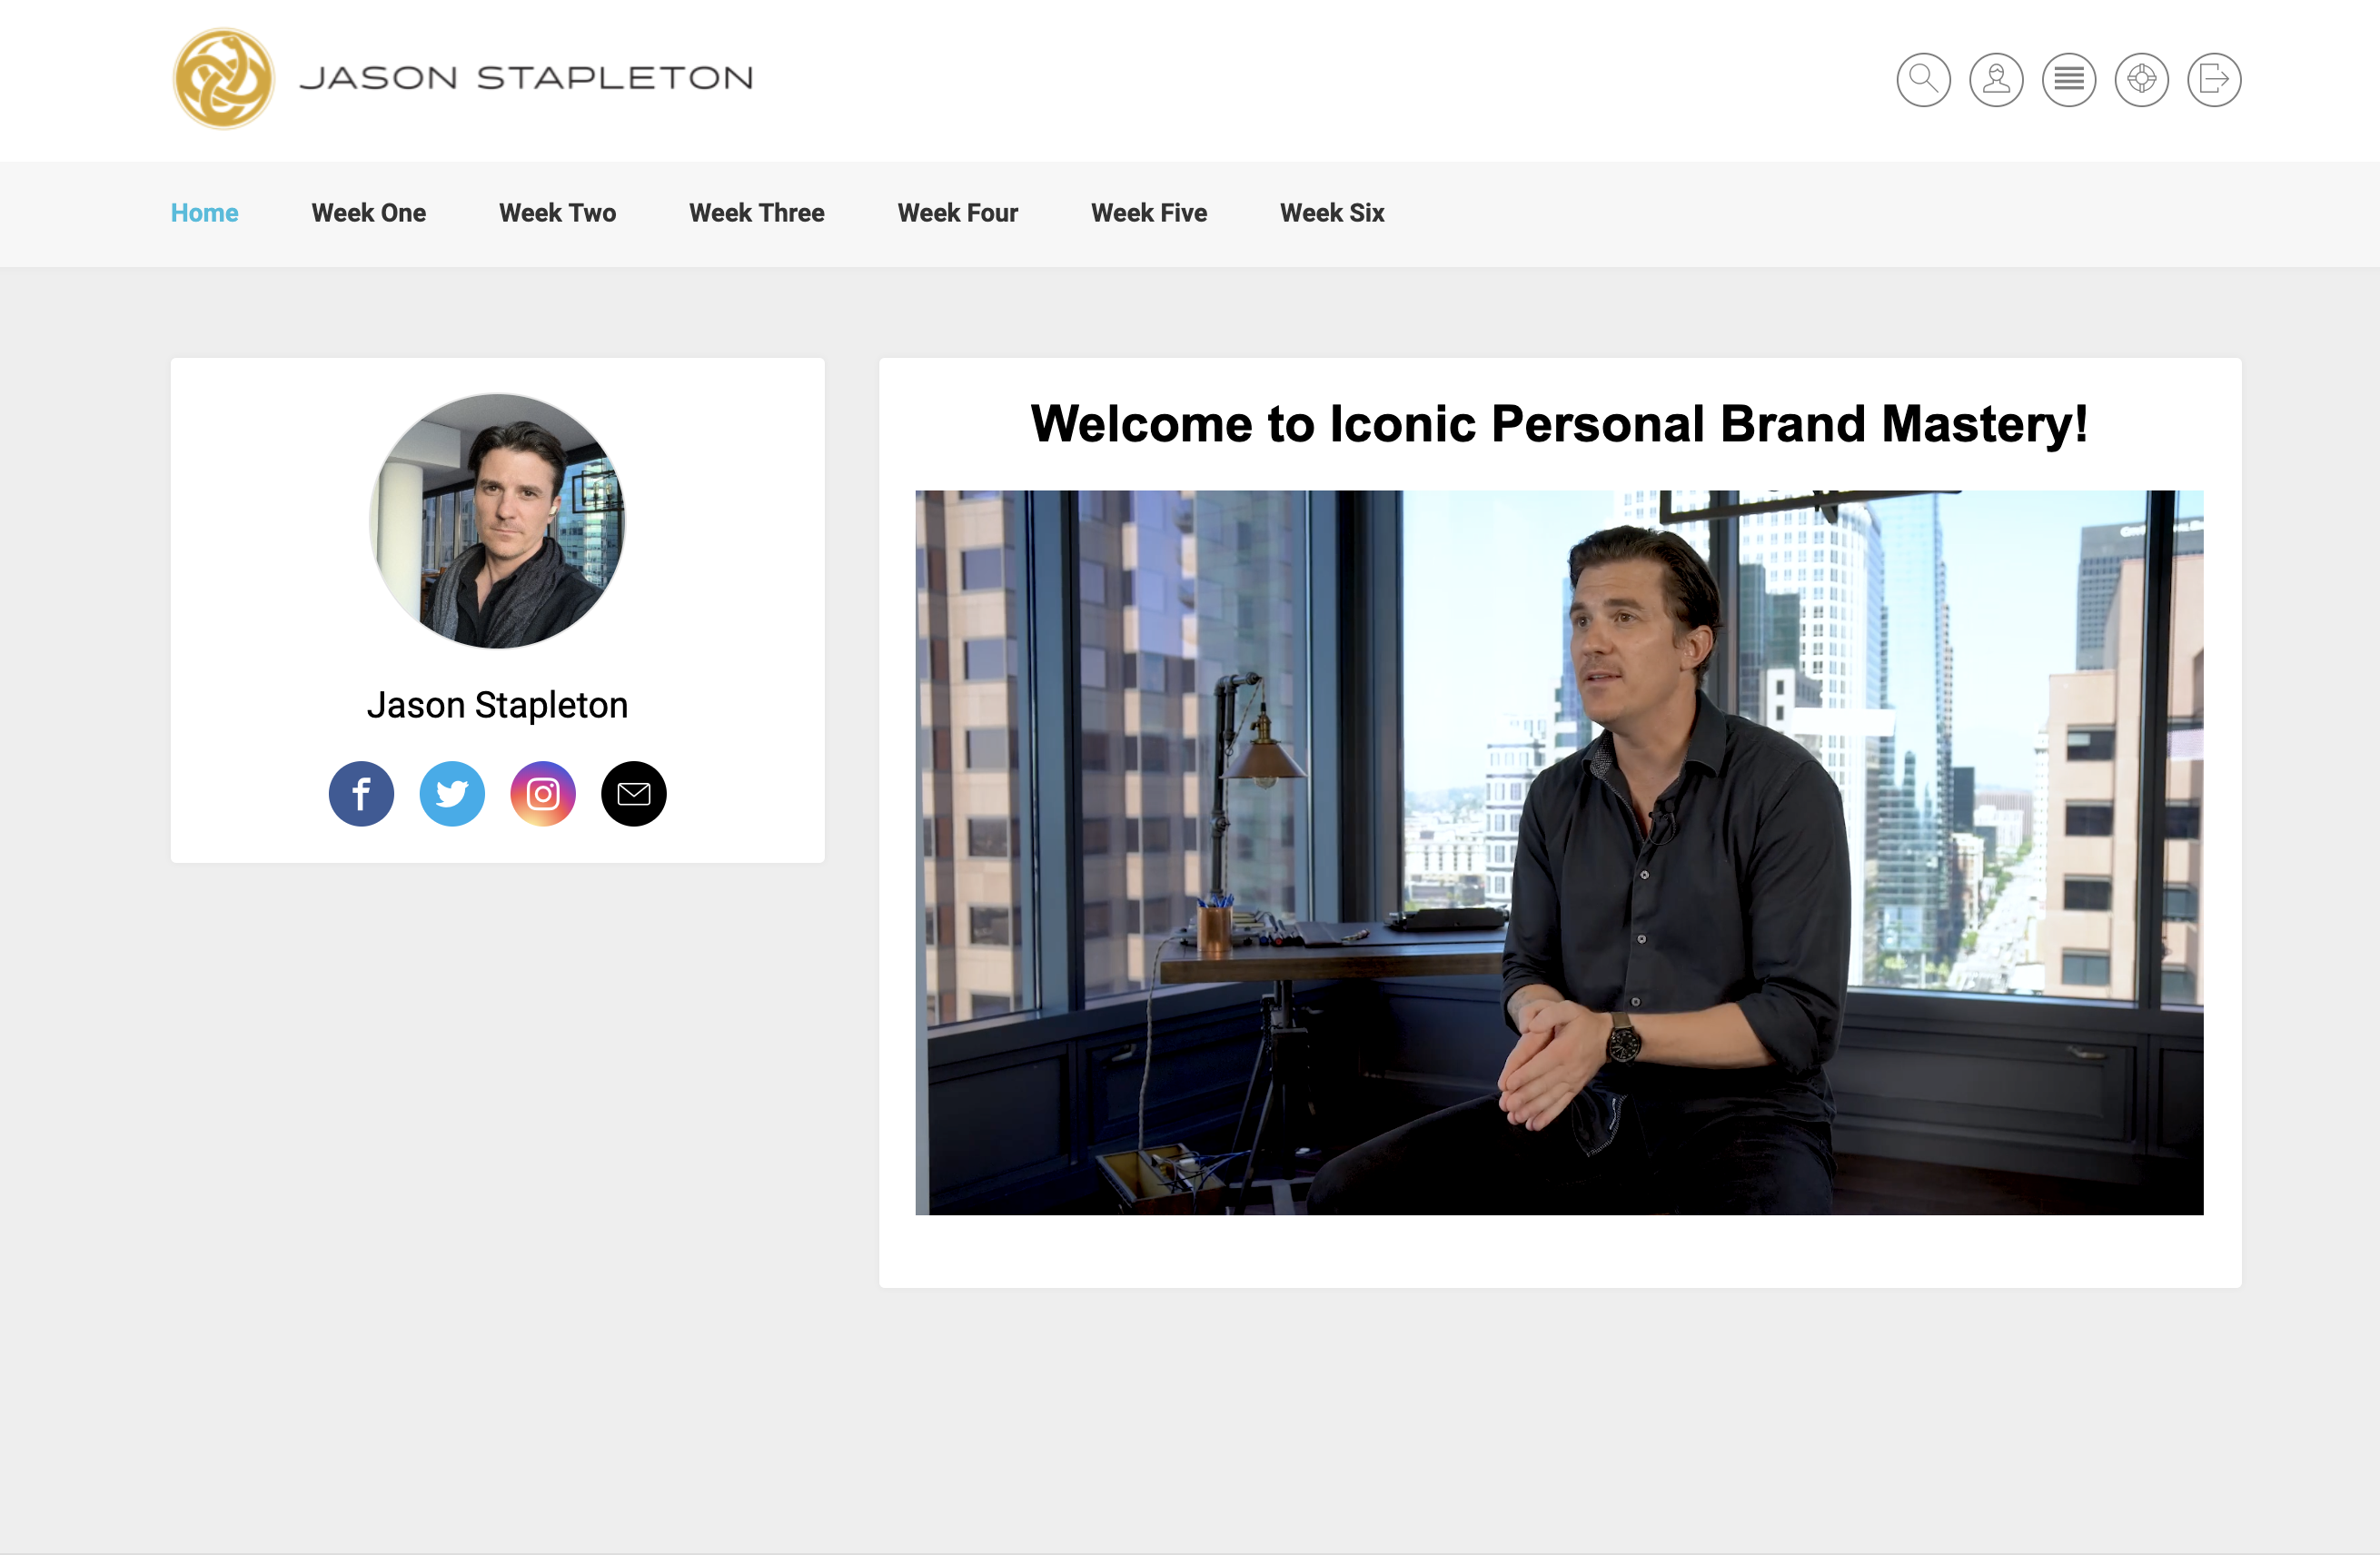Click the circular profile photo
Viewport: 2380px width, 1555px height.
coord(497,520)
